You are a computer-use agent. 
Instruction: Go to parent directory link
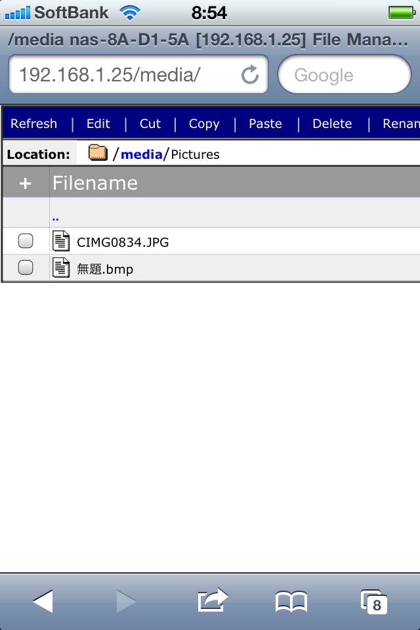click(56, 216)
